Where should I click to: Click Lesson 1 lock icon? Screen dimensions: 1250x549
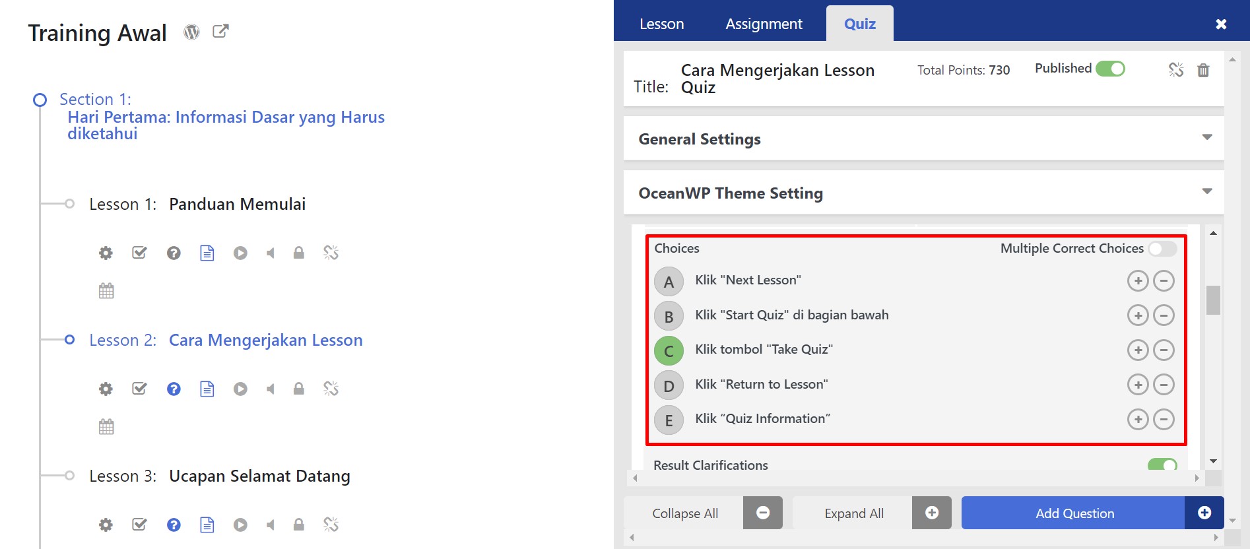pos(299,253)
